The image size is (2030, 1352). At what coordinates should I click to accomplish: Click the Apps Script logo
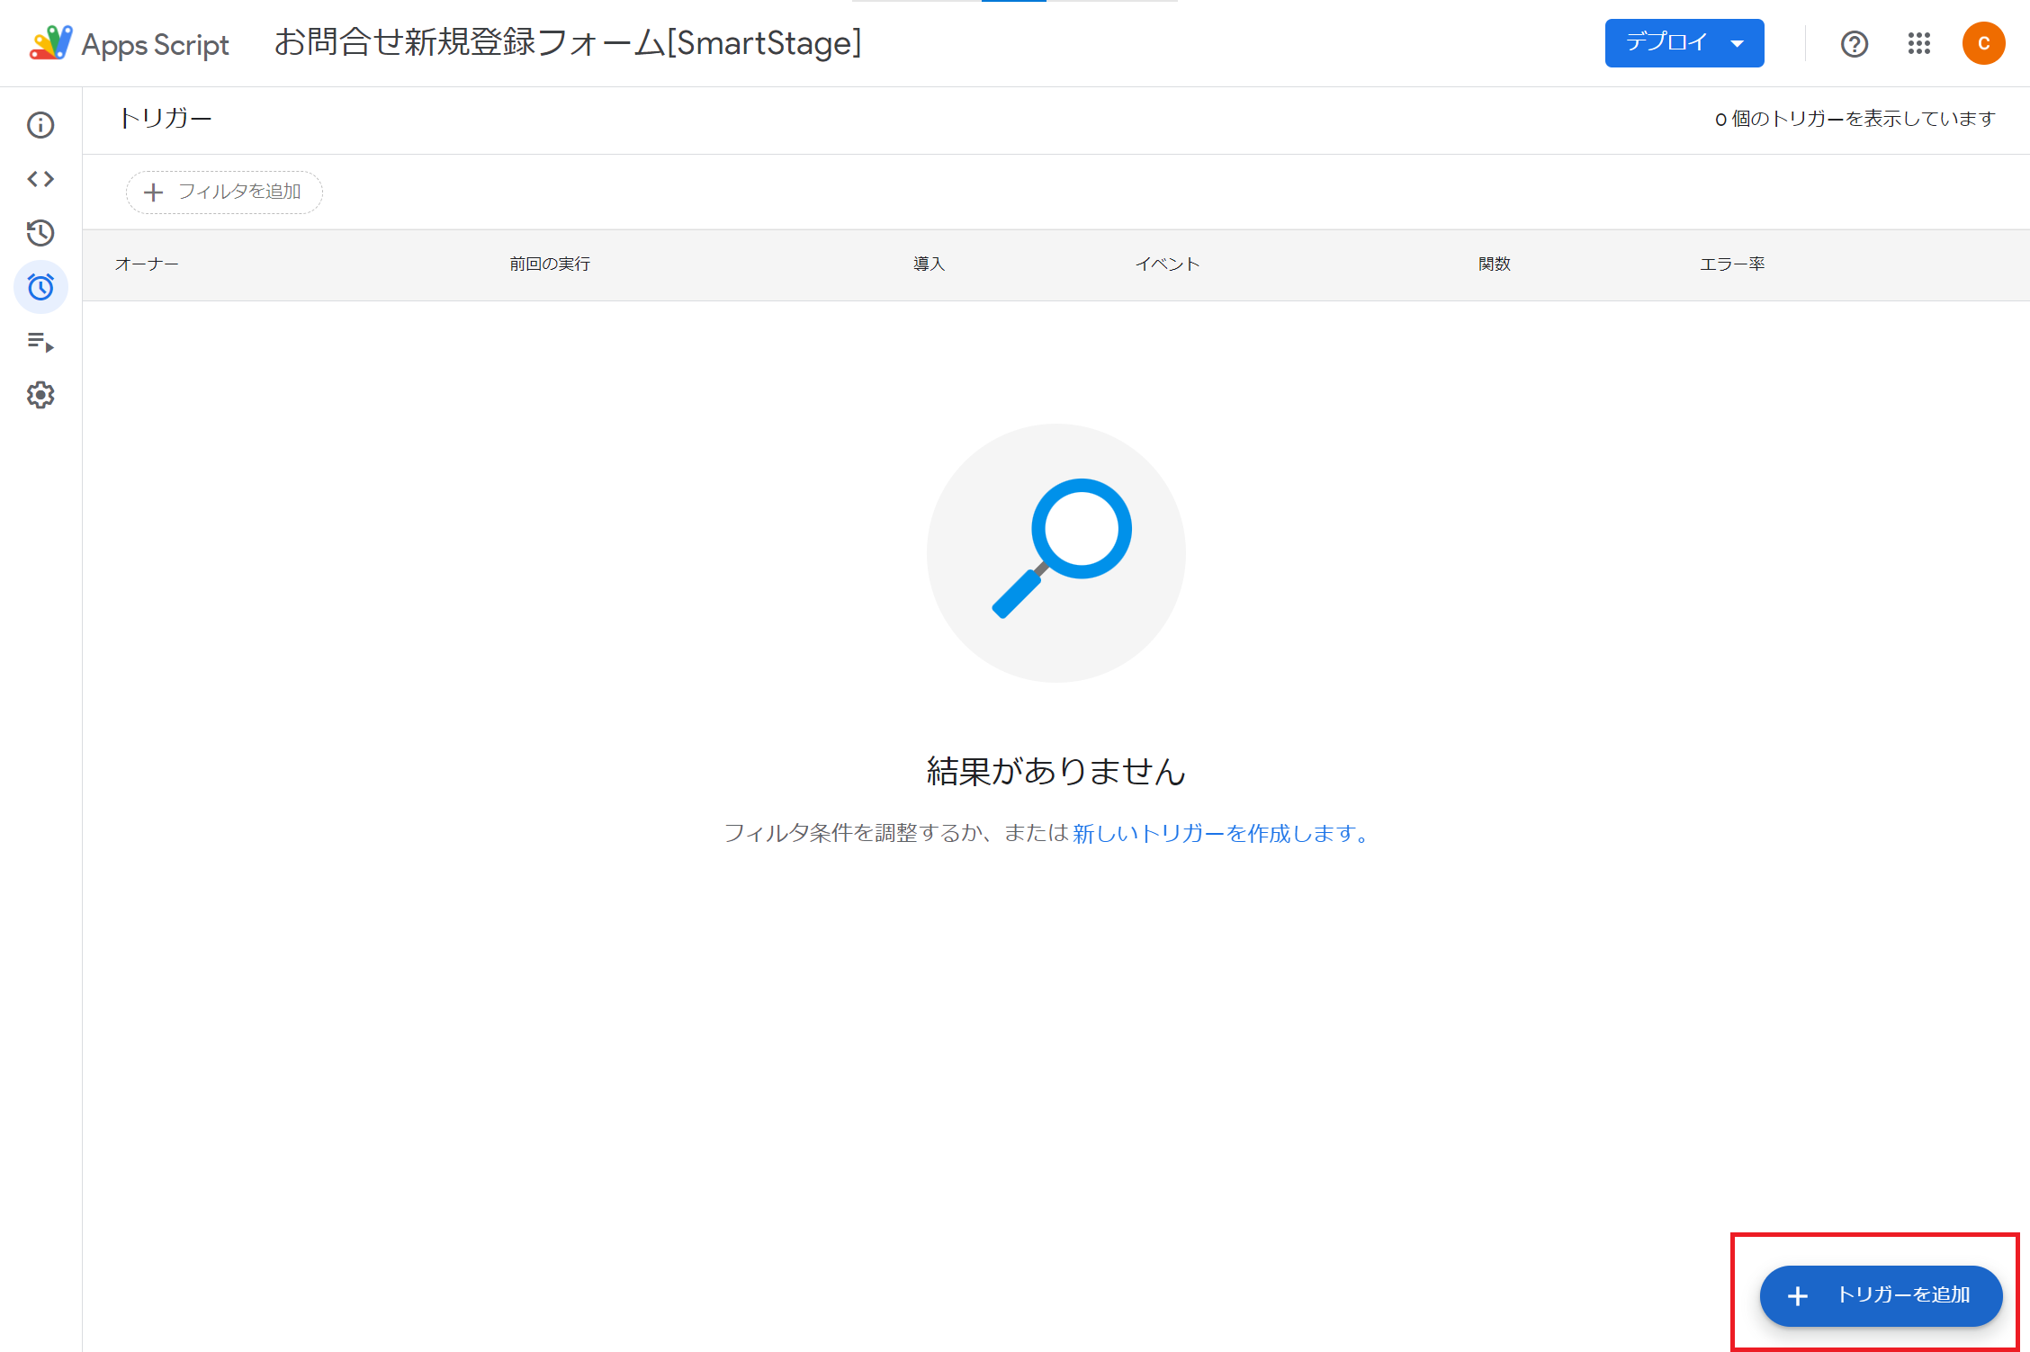[130, 43]
